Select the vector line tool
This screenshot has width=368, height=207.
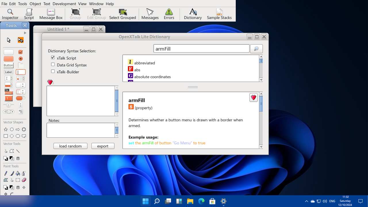(18, 151)
